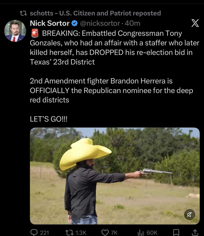Viewport: 204px width, 236px height.
Task: Open the share upload icon
Action: pos(195,232)
